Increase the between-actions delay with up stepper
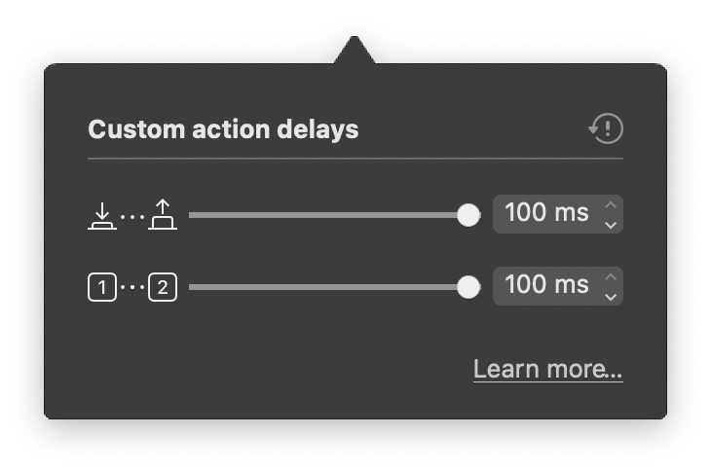Screen dimensions: 711x471 (x=611, y=276)
